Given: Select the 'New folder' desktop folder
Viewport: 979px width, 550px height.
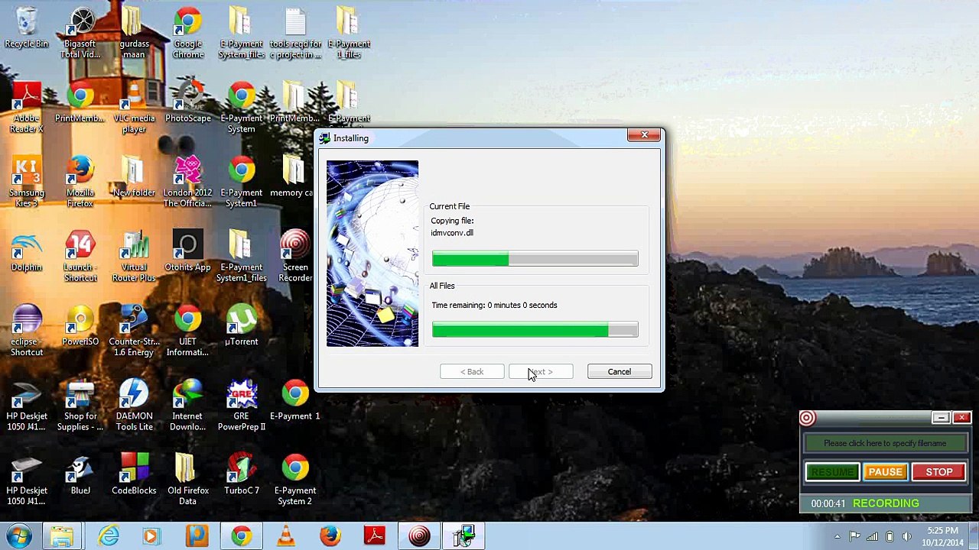Looking at the screenshot, I should tap(134, 177).
